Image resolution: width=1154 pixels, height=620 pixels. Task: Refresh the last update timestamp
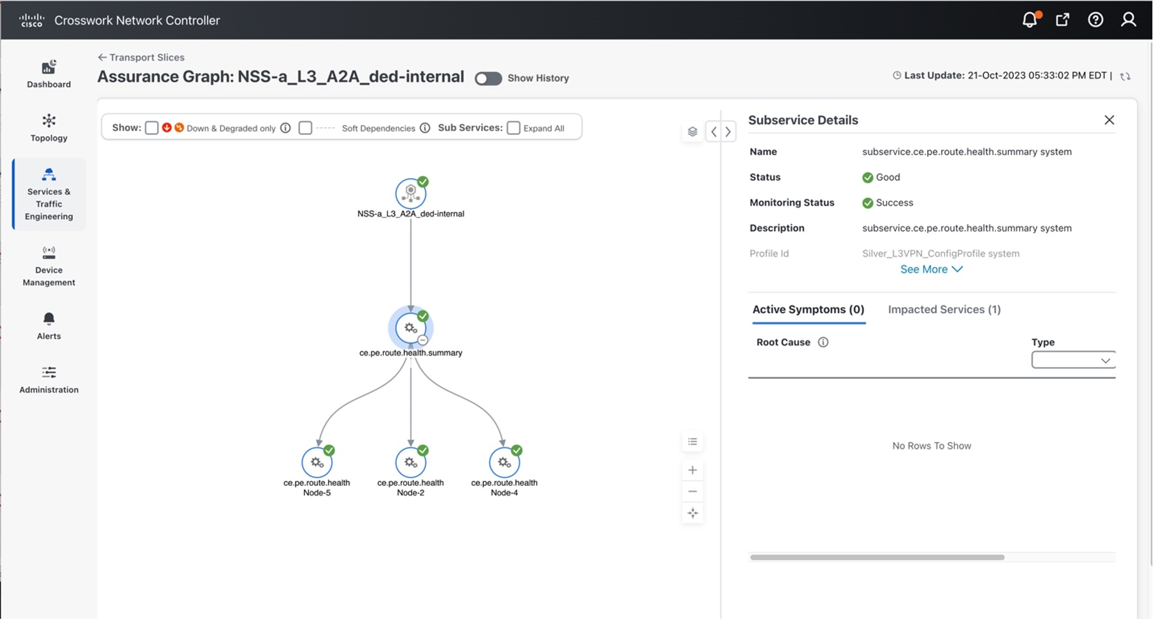[1126, 76]
